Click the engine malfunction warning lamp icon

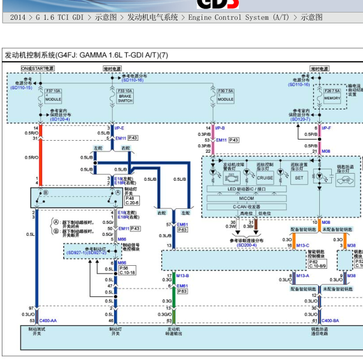[232, 178]
